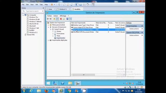Expand the Formulaires node
This screenshot has height=93, width=166.
[53, 34]
